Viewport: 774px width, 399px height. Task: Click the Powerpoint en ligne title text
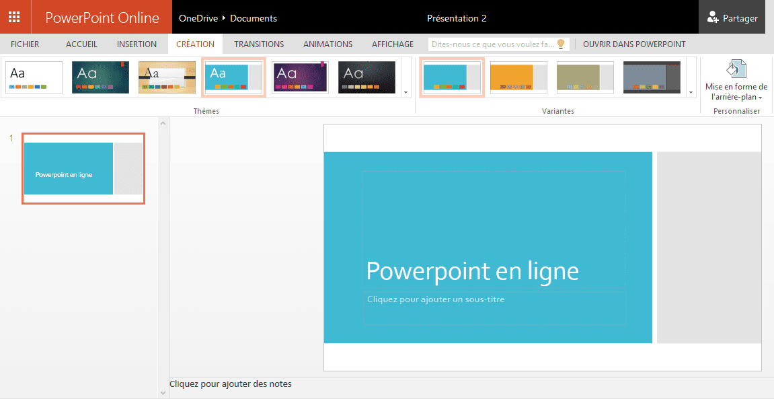(472, 270)
